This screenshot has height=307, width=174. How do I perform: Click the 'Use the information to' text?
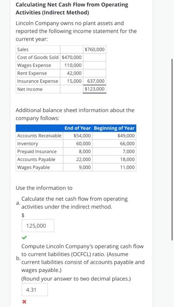[x=44, y=188]
